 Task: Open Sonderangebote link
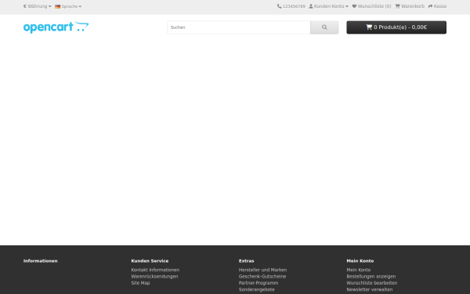257,289
